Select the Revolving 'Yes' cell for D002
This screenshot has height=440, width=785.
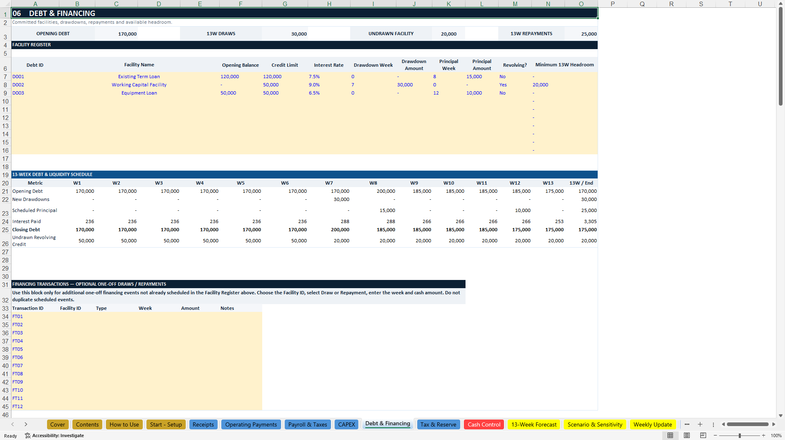[515, 85]
